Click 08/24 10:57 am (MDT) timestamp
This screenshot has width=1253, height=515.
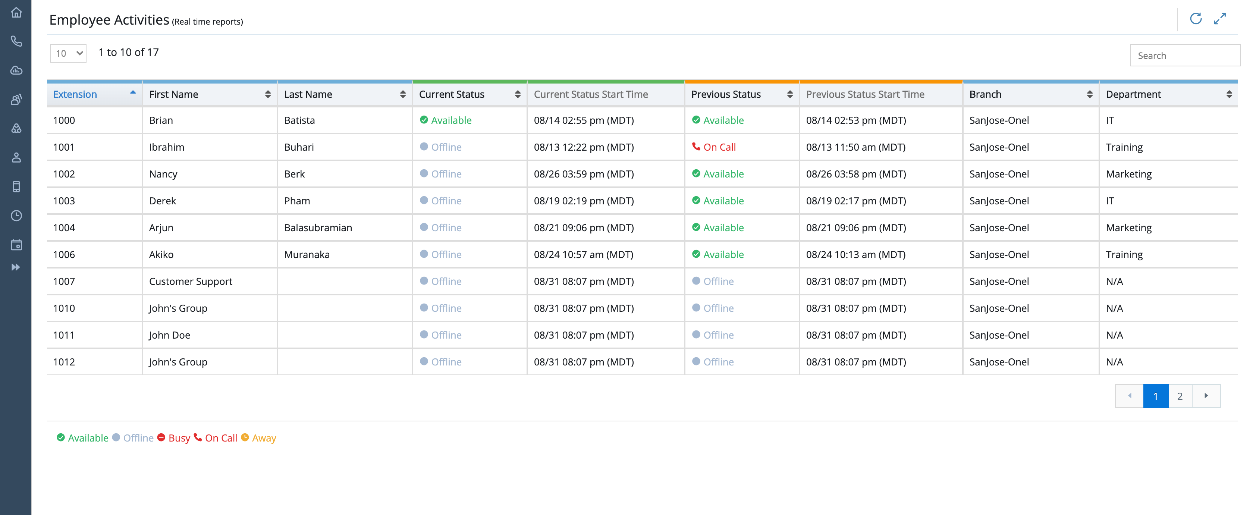583,254
